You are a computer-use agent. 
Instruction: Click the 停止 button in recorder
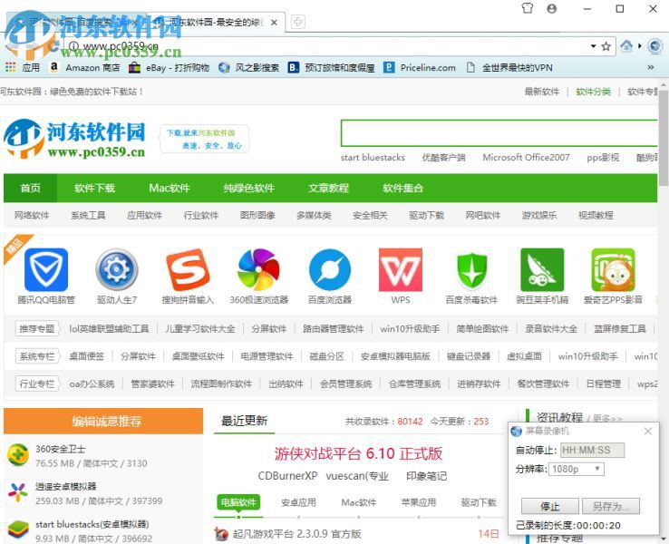tap(550, 507)
